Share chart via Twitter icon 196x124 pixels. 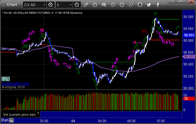[x=149, y=5]
